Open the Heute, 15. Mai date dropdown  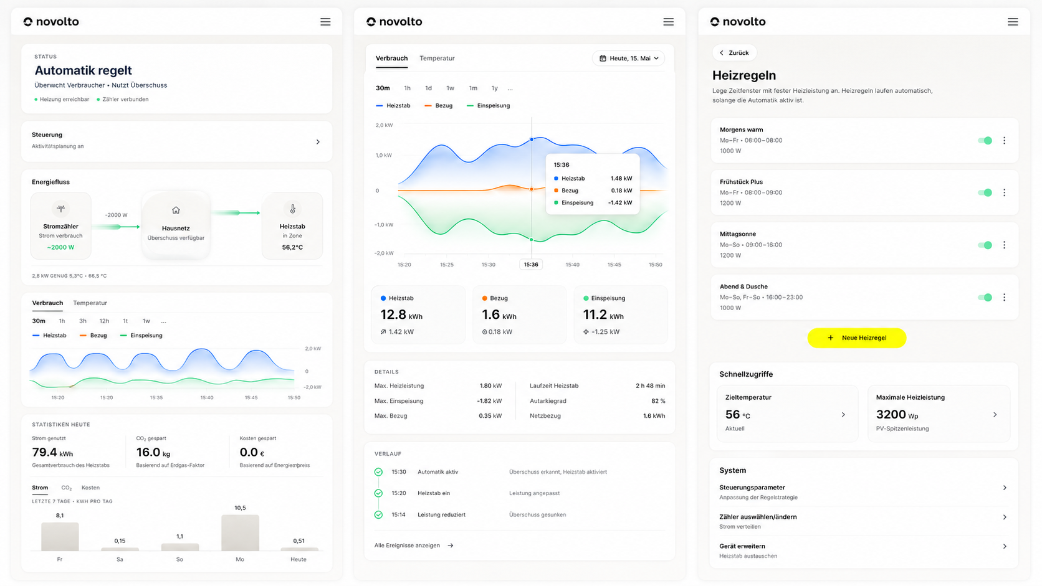point(628,59)
